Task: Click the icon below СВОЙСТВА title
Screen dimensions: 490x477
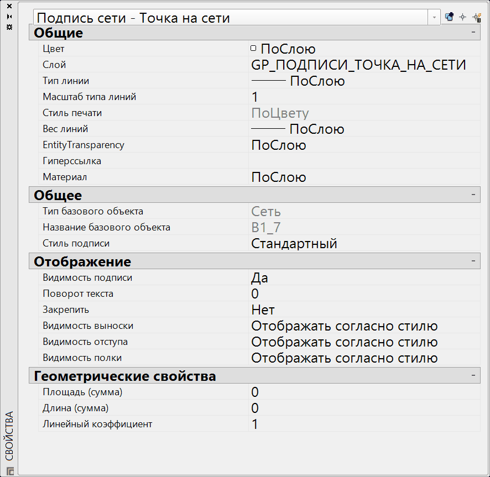Action: (x=9, y=471)
